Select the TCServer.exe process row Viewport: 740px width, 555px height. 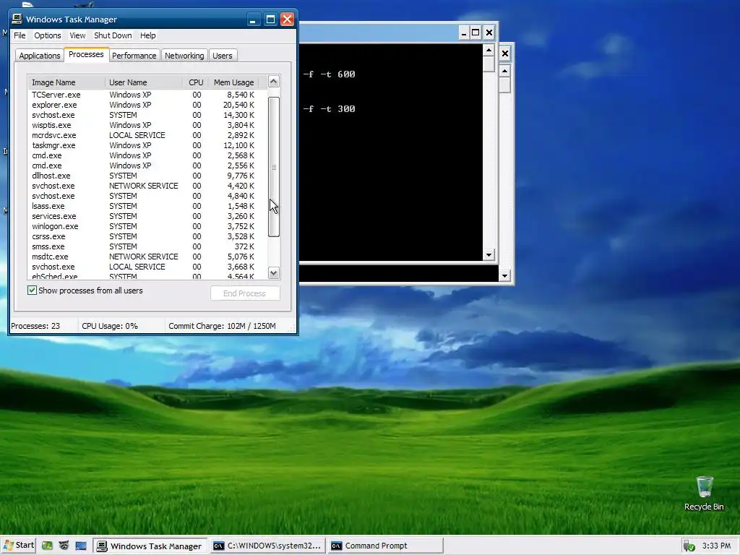tap(143, 95)
